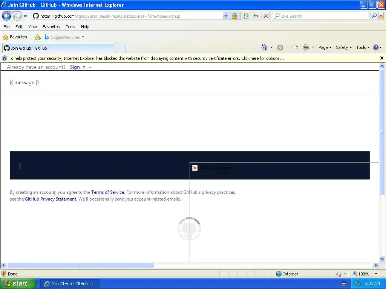Viewport: 386px width, 289px height.
Task: Open the Safety command bar menu
Action: pos(344,47)
